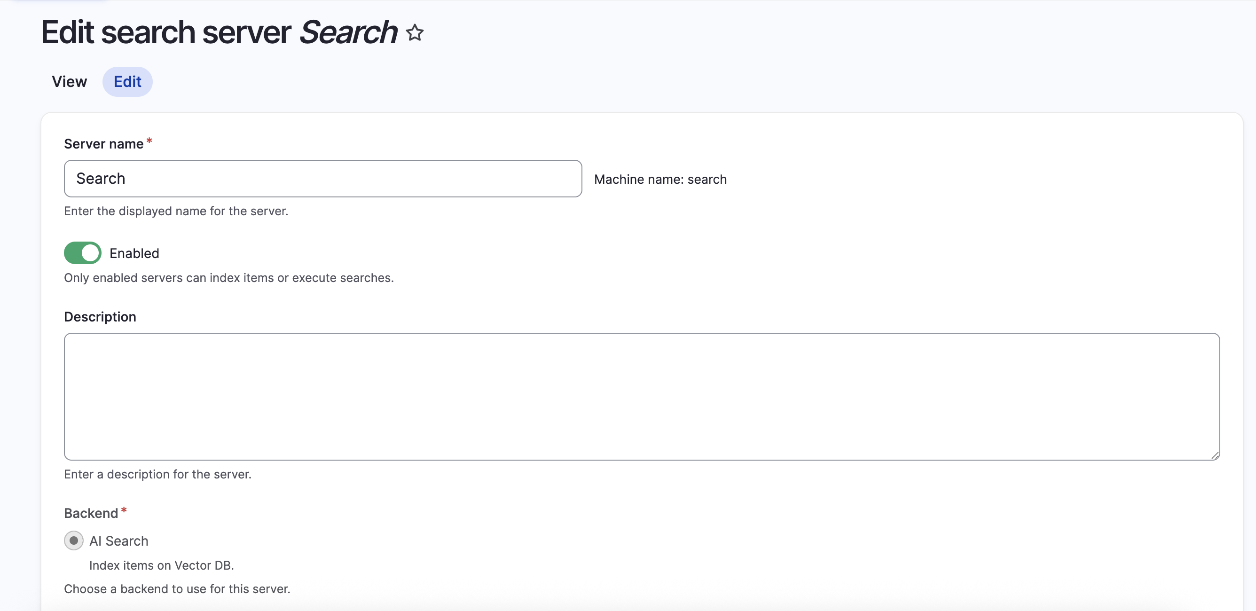Select the AI Search backend radio button
This screenshot has height=611, width=1256.
pos(74,540)
